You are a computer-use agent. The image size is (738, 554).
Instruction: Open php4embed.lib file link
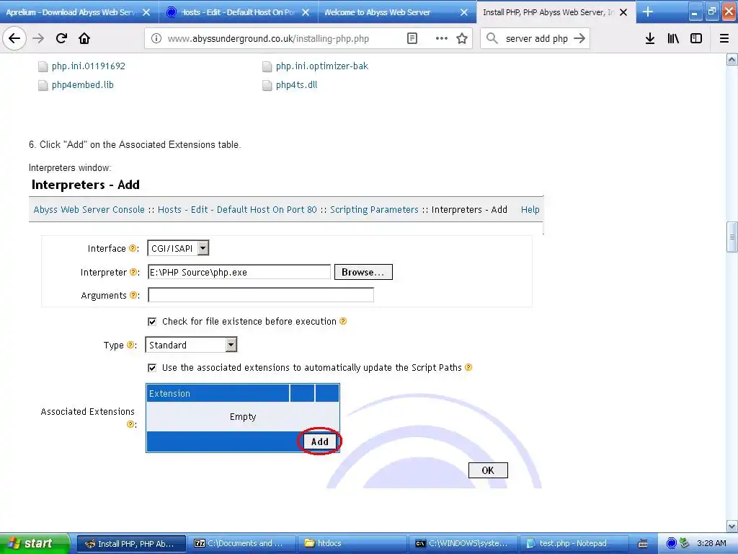pos(83,85)
